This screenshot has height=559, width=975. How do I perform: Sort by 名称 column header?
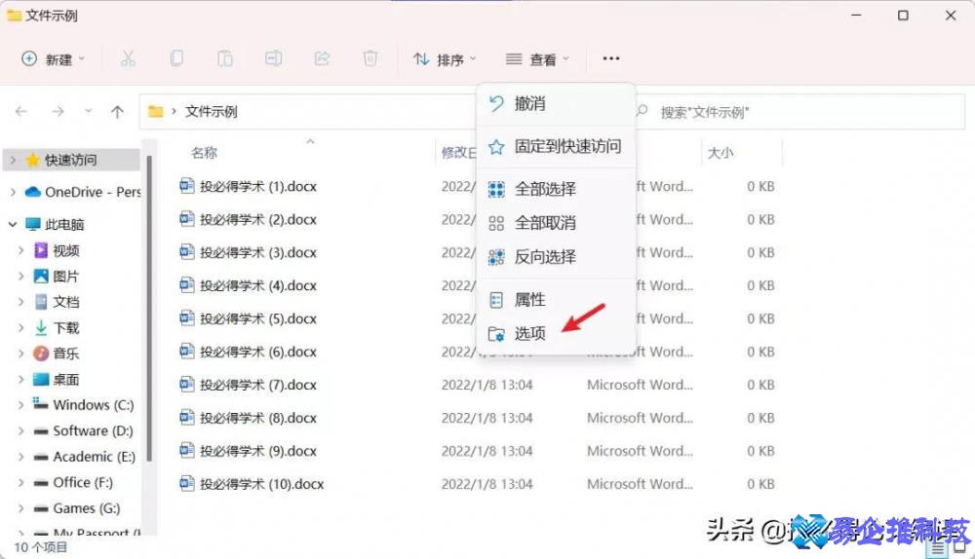coord(204,153)
